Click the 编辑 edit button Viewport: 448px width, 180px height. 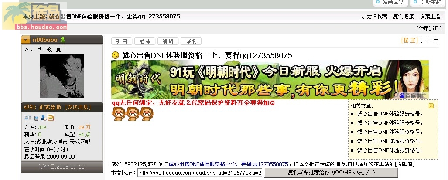point(168,41)
